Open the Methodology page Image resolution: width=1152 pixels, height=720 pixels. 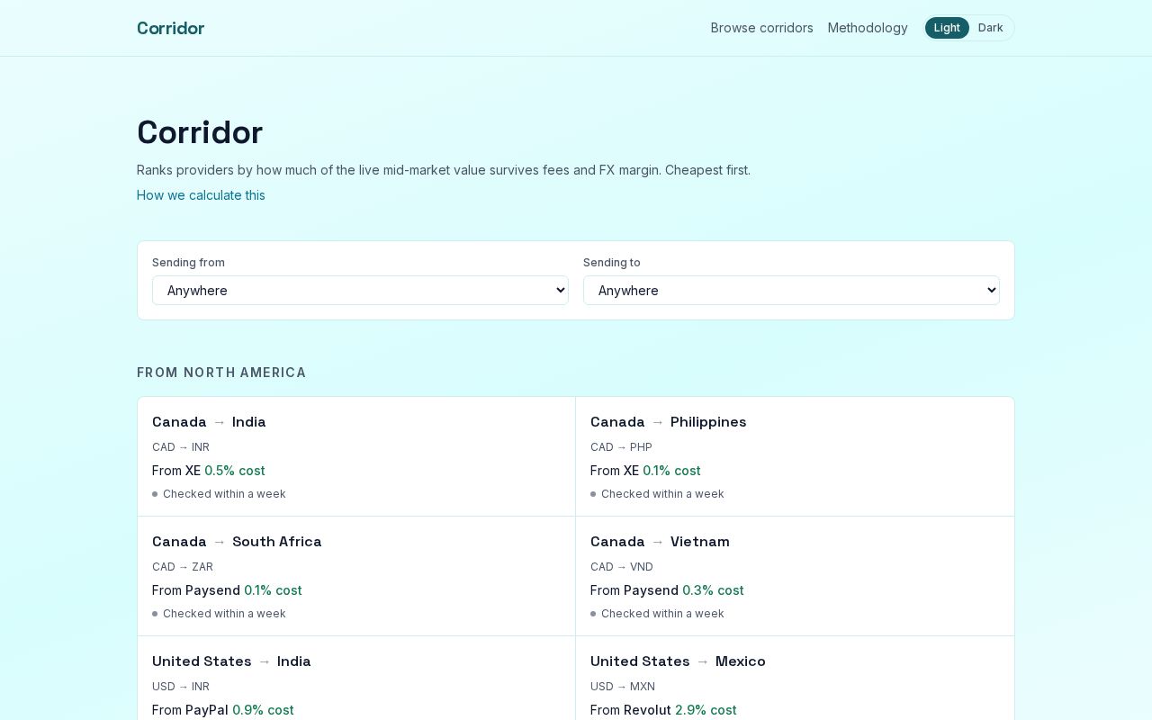pos(868,28)
